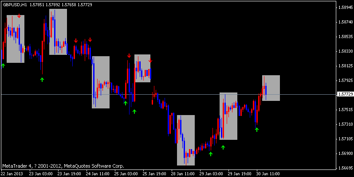Pick the 25 Jan 19:00 time label
Image resolution: width=354 pixels, height=177 pixels.
pos(154,174)
